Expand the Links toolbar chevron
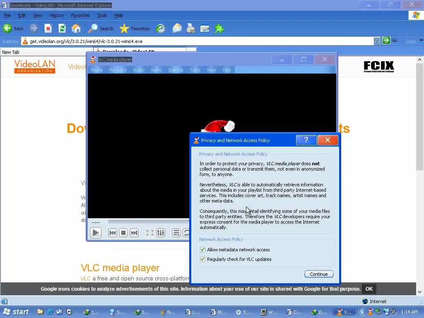Image resolution: width=424 pixels, height=318 pixels. point(421,40)
